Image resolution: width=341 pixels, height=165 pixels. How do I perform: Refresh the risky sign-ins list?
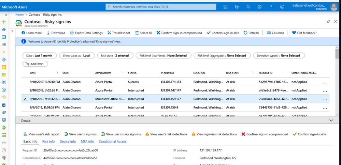tap(251, 33)
